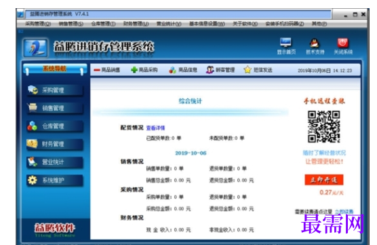Click the 益腾软件 logo at sidebar bottom

(55, 229)
